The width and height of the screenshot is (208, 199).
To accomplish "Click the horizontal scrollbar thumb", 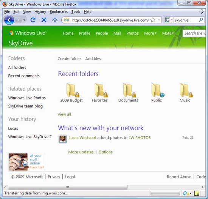I will coord(68,187).
